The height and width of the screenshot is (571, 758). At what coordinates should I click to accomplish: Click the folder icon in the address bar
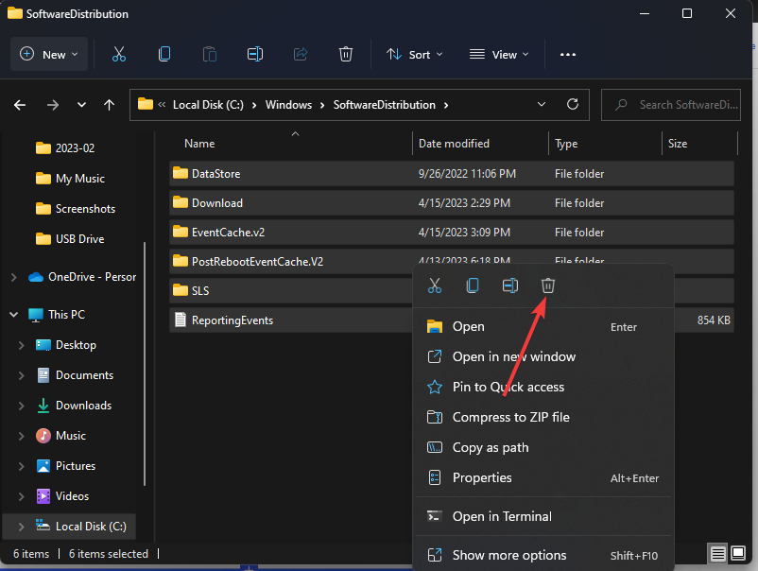(145, 104)
